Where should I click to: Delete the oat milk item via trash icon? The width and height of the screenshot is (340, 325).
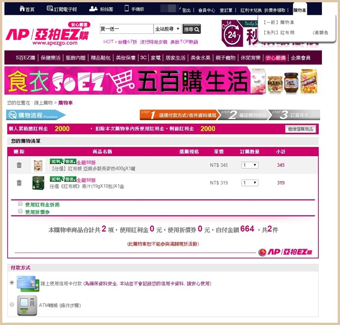19,165
